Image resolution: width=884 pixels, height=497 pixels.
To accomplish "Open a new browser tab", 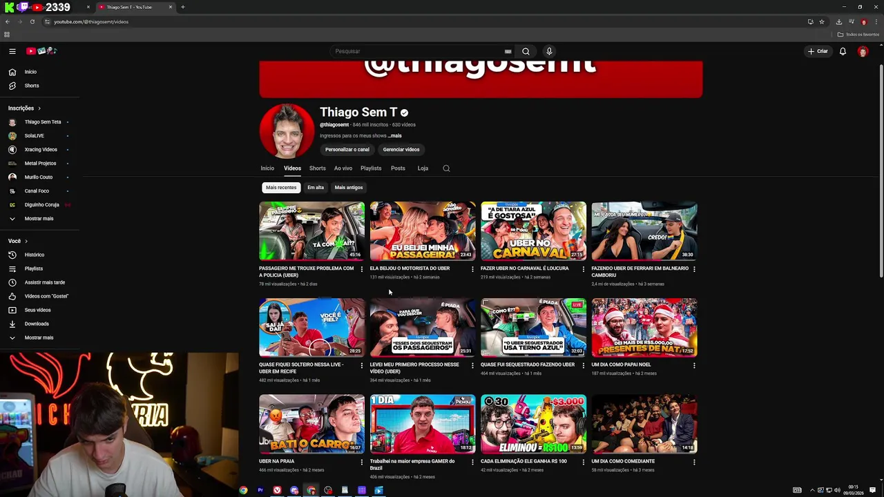I will pyautogui.click(x=183, y=7).
